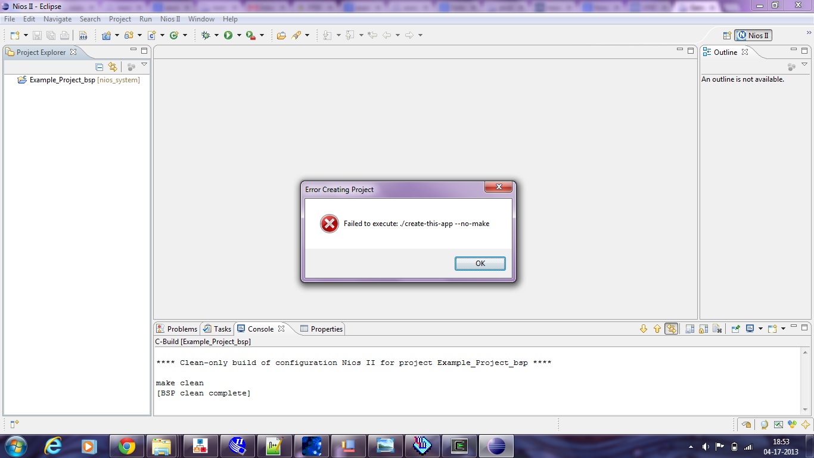This screenshot has height=458, width=814.
Task: Toggle the highlighted console double-arrow button
Action: click(672, 329)
